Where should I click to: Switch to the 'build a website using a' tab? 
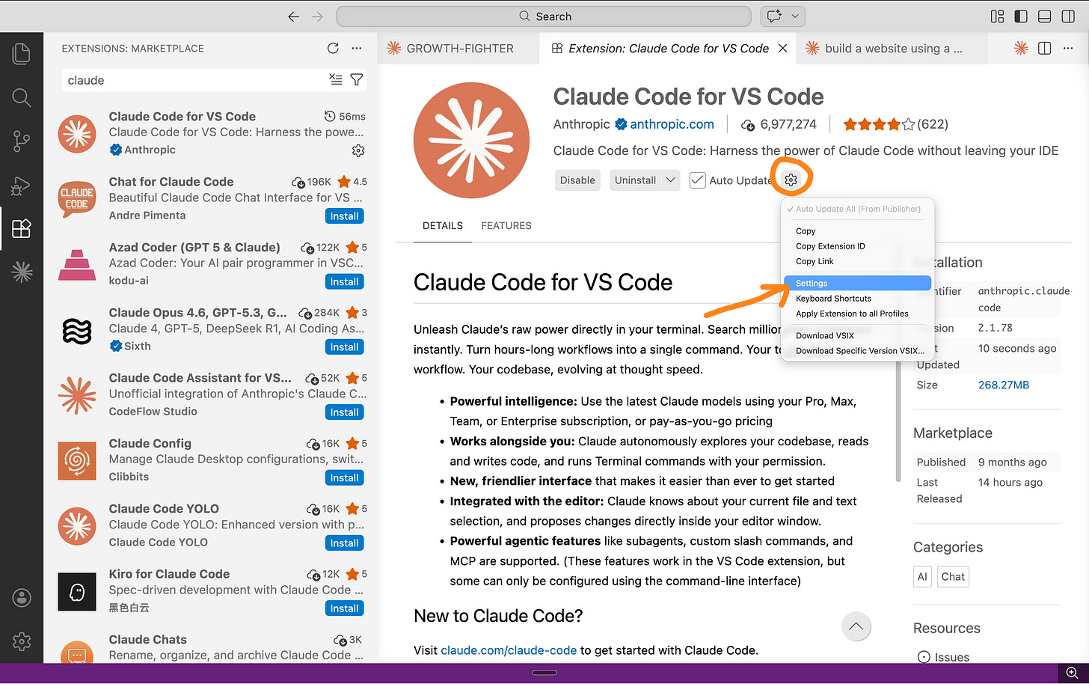click(893, 48)
